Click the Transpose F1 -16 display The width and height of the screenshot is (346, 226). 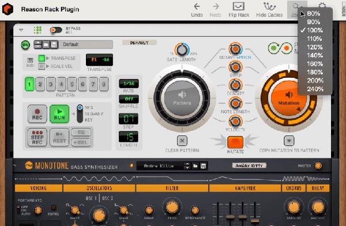point(99,60)
